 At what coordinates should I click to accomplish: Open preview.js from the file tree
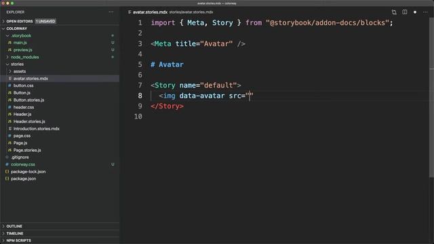[x=22, y=49]
